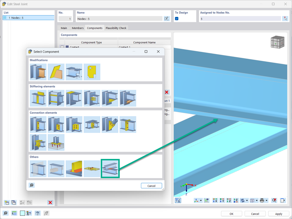Toggle dimension visibility ruler icon
The height and width of the screenshot is (219, 292).
pyautogui.click(x=207, y=200)
